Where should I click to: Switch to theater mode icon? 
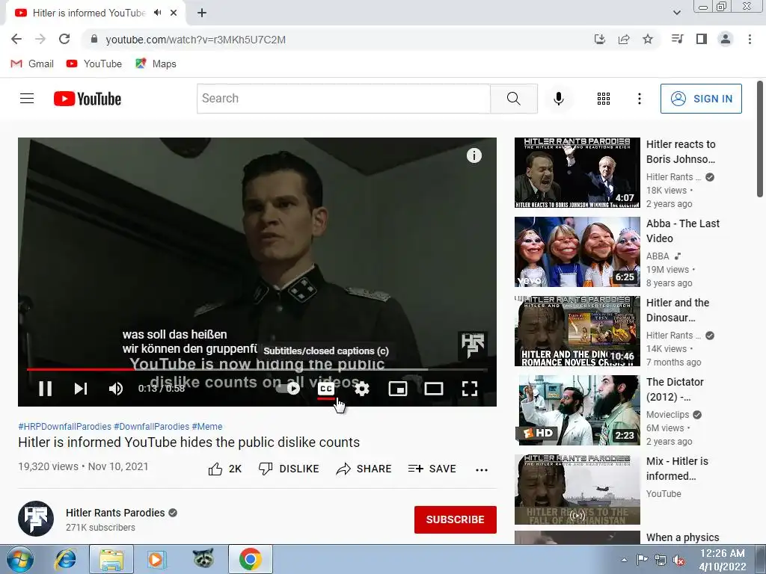[434, 389]
